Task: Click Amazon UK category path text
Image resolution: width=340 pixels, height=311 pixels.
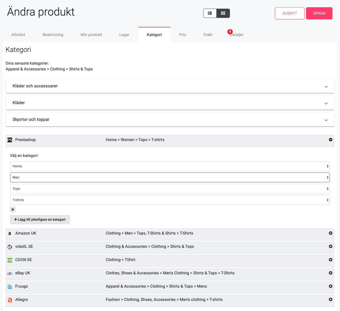Action: pos(150,233)
